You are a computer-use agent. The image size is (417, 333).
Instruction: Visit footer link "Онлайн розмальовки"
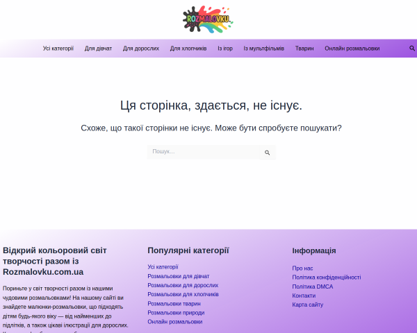pyautogui.click(x=175, y=322)
